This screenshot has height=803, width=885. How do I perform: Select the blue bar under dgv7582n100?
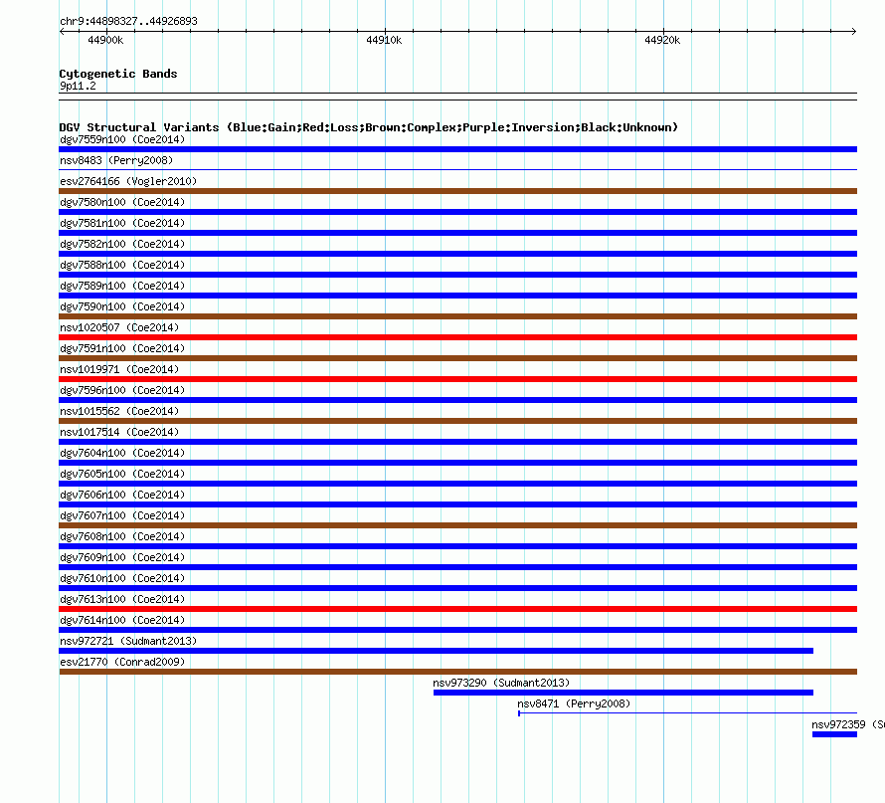pos(457,254)
